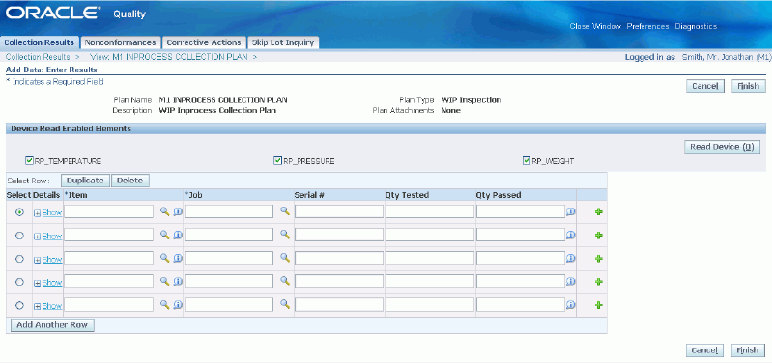This screenshot has width=772, height=363.
Task: Click Item info icon in fourth row
Action: (178, 281)
